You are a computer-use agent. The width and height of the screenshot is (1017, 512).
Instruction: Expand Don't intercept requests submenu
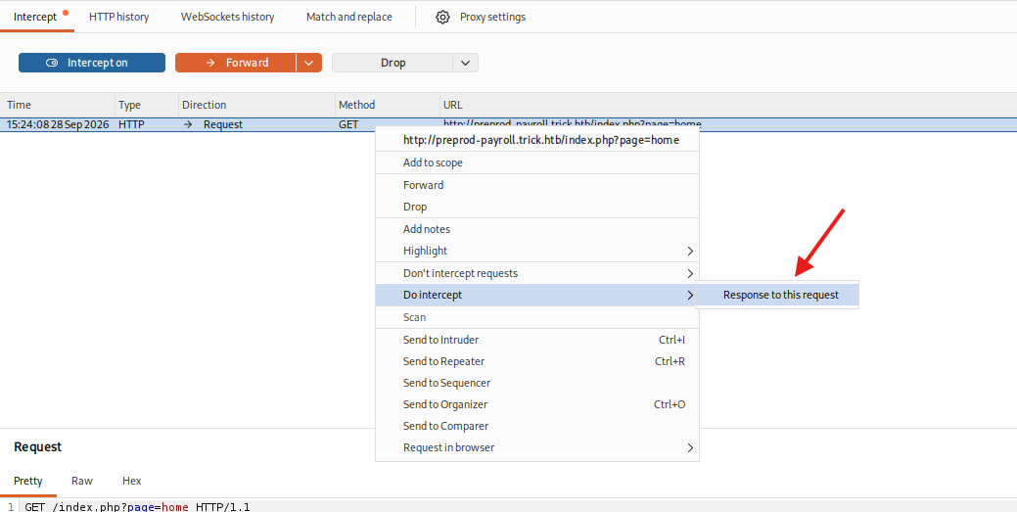click(537, 273)
